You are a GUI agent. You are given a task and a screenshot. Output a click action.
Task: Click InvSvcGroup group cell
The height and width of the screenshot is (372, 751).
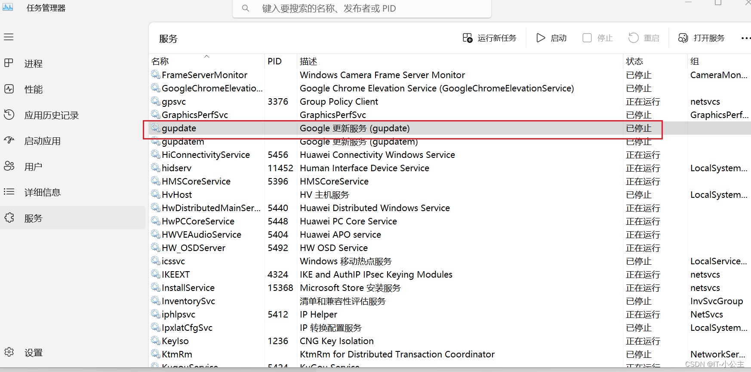(x=717, y=301)
